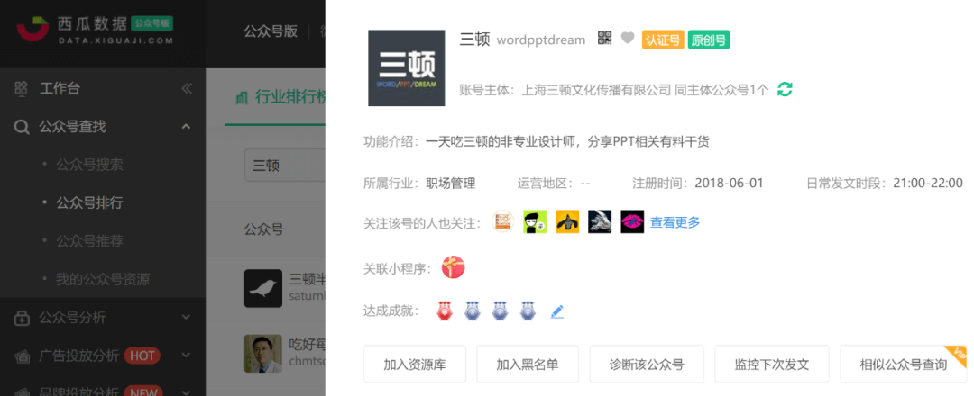Click the 公众号分析 lock-box icon
Image resolution: width=974 pixels, height=396 pixels.
[x=22, y=318]
